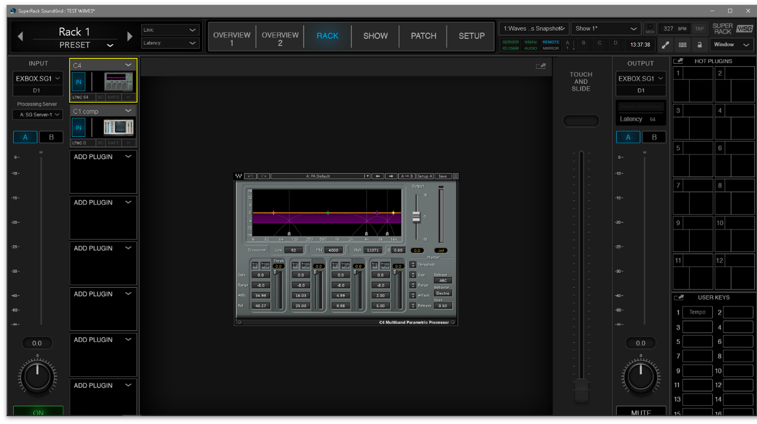Expand the C4 plugin slot menu chevron
757x424 pixels.
128,65
